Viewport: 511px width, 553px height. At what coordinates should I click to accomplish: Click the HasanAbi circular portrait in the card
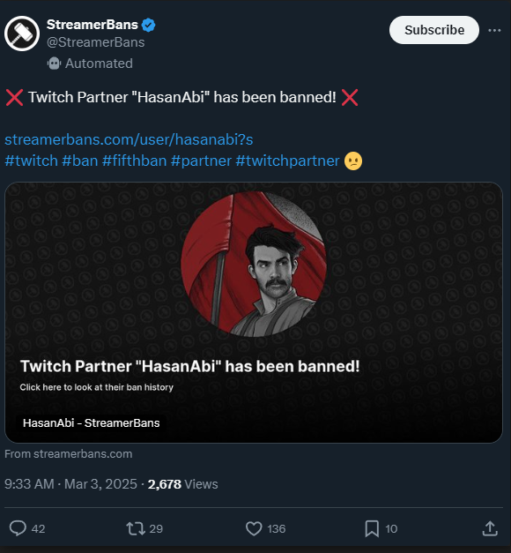[254, 264]
